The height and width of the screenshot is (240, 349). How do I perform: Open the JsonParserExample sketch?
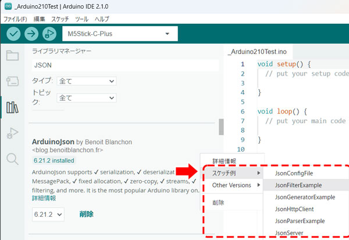tap(300, 221)
